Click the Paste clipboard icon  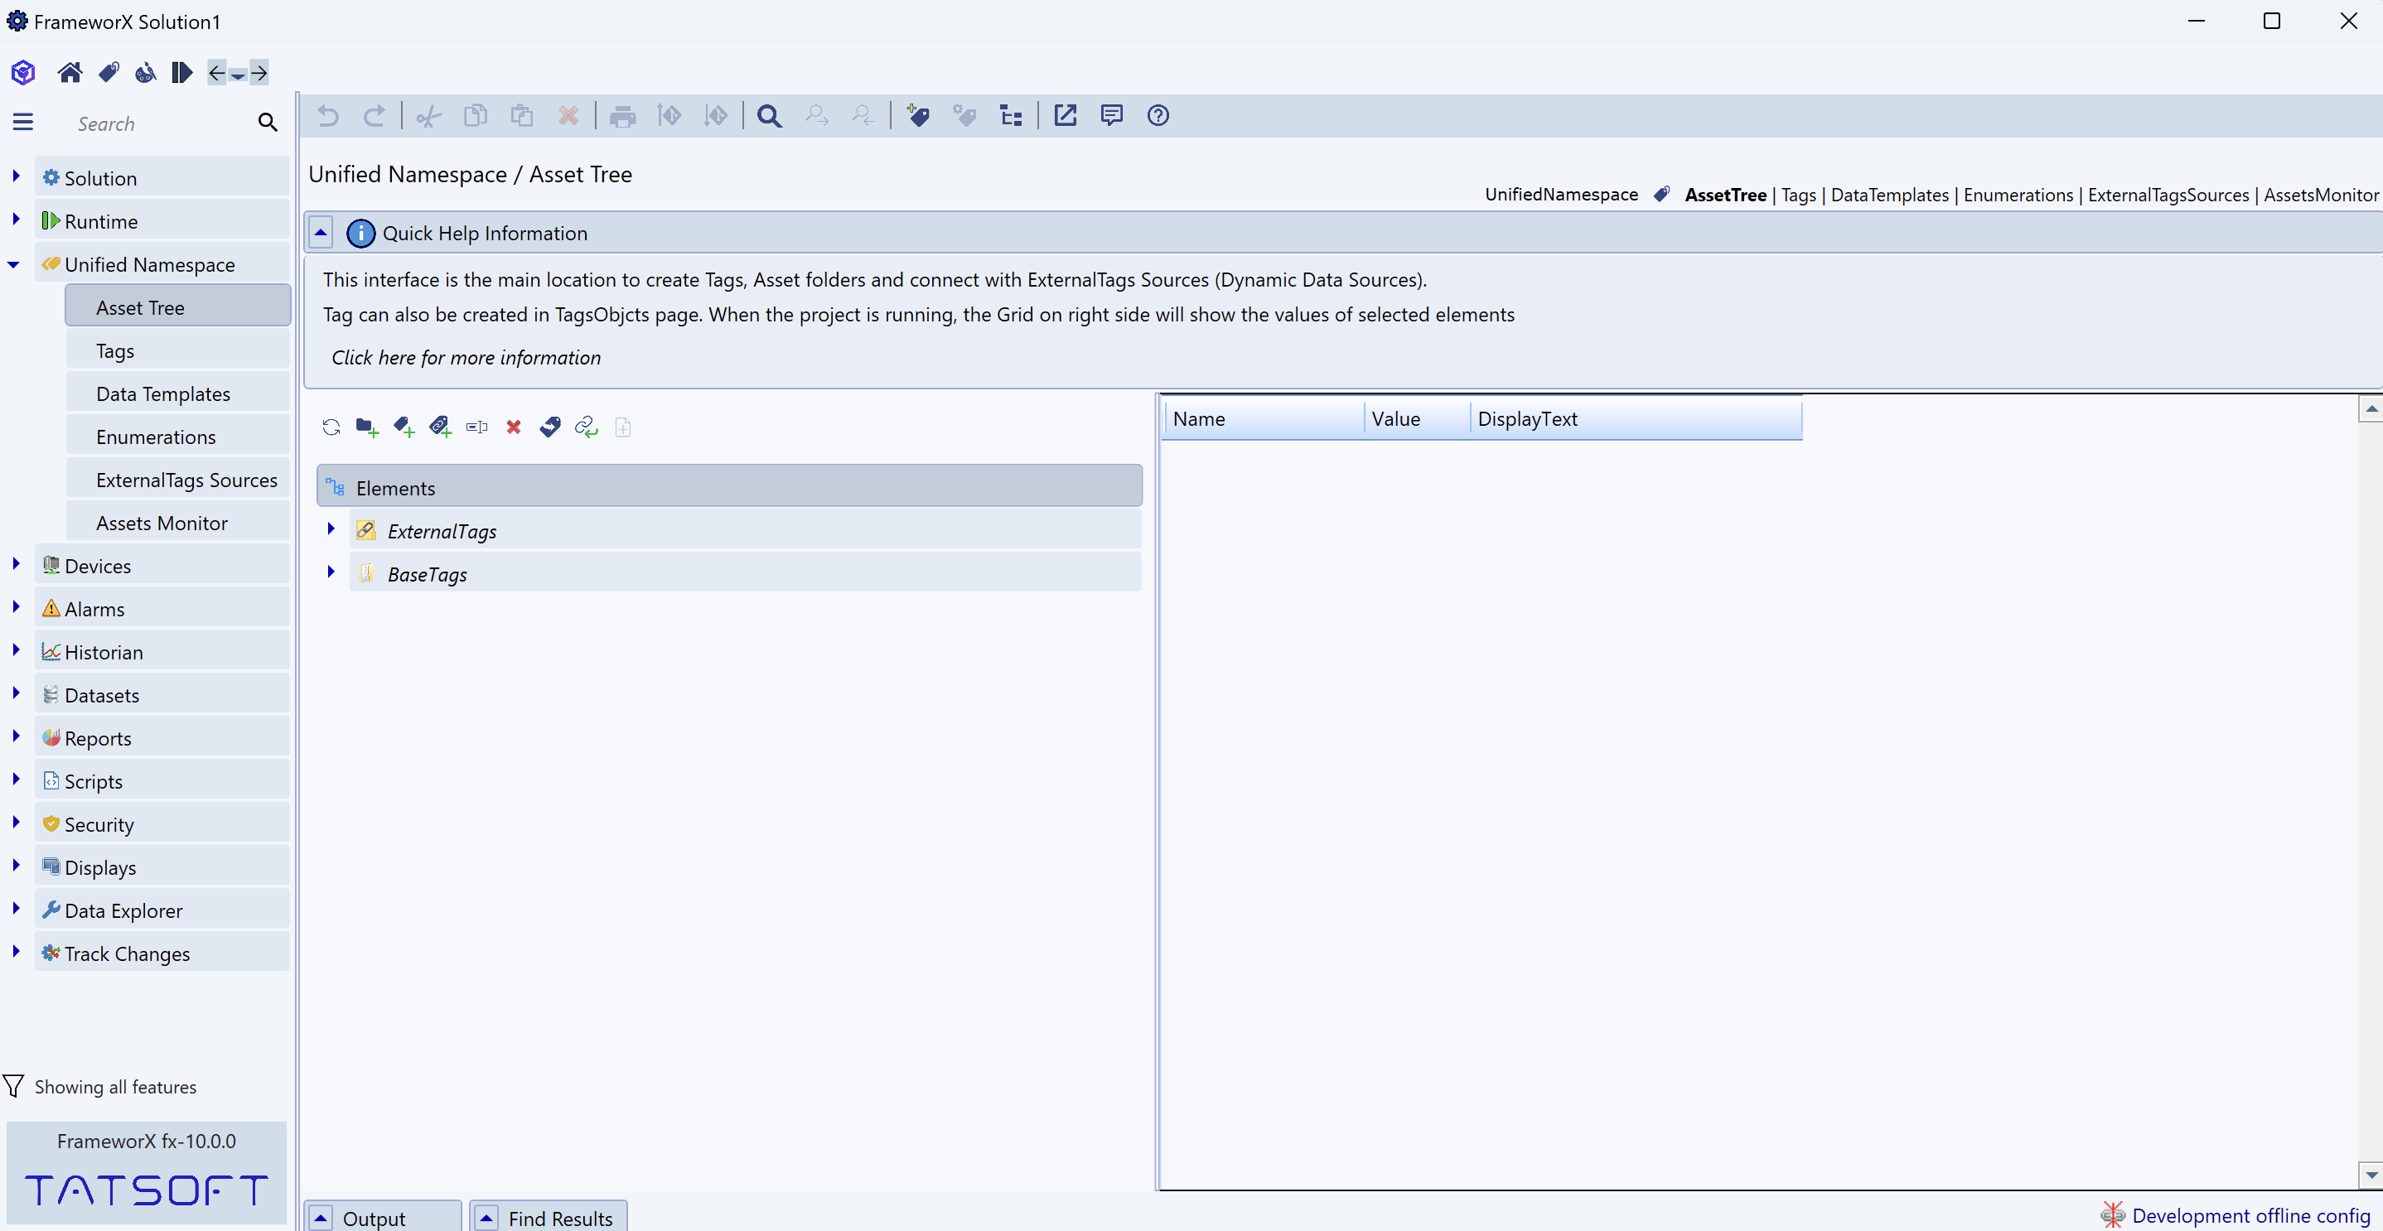tap(522, 116)
